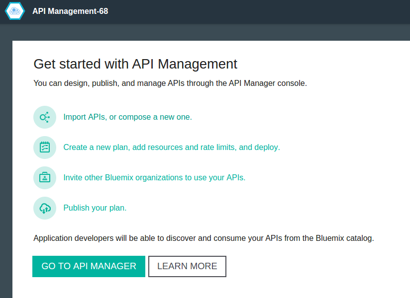The height and width of the screenshot is (298, 410).
Task: Click the API Management-68 title in the header
Action: tap(70, 11)
